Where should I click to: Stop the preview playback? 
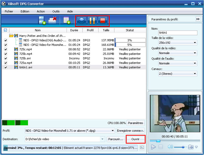coord(161,147)
